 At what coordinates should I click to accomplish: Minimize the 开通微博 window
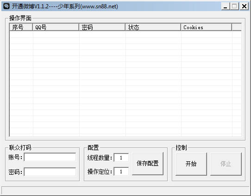pos(226,6)
